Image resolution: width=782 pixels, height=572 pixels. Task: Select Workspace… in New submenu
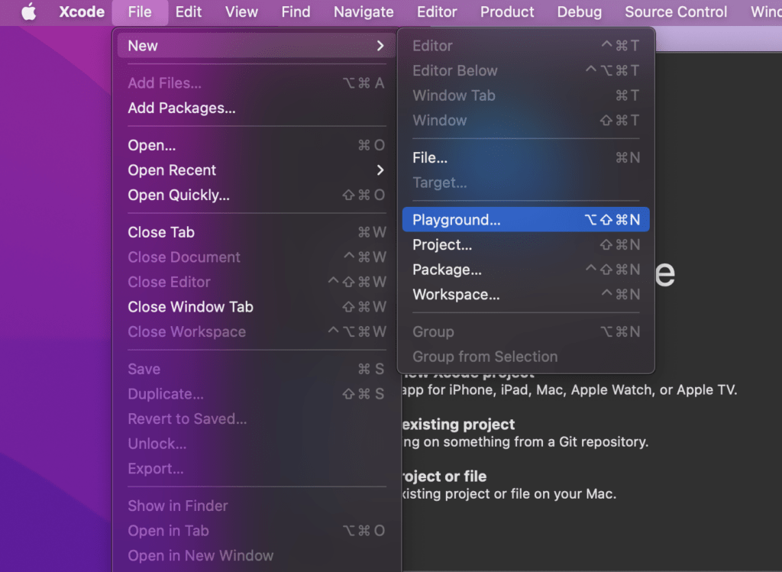pyautogui.click(x=525, y=295)
